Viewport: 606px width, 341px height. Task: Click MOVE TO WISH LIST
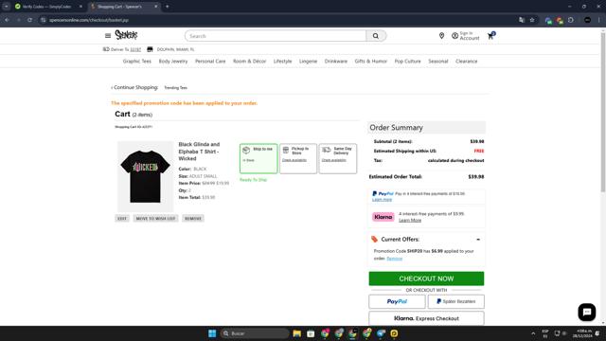pos(155,219)
